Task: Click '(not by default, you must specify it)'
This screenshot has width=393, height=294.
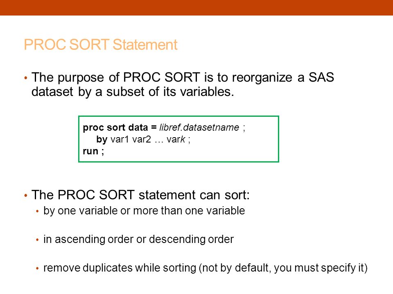Action: pyautogui.click(x=283, y=268)
